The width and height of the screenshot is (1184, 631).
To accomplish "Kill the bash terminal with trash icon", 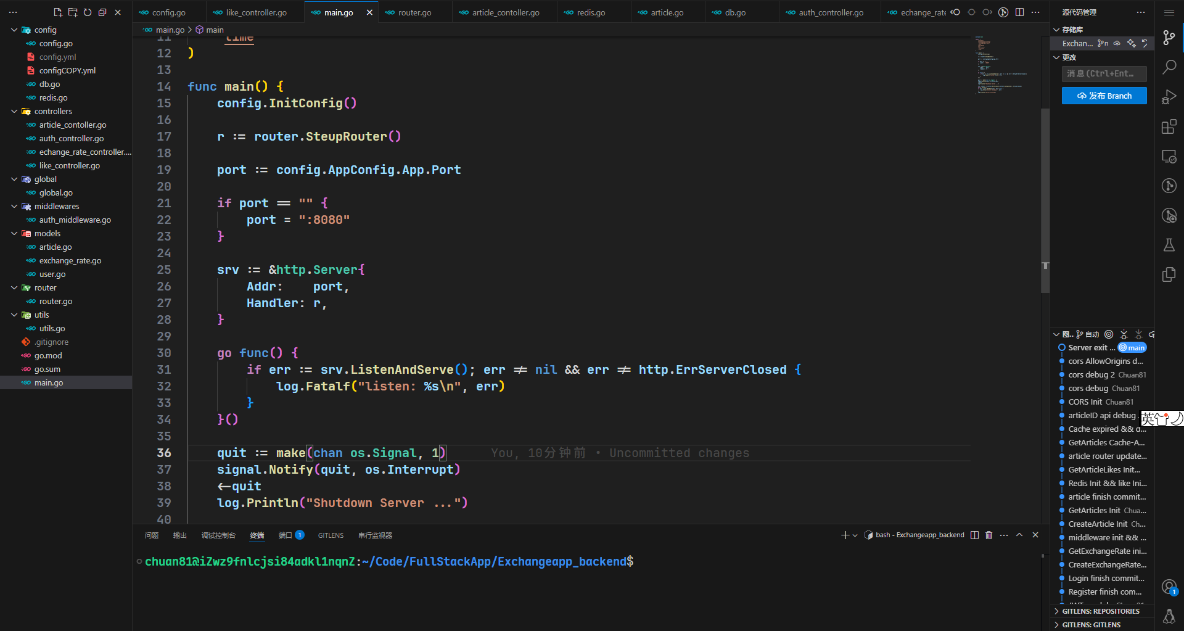I will (x=989, y=535).
